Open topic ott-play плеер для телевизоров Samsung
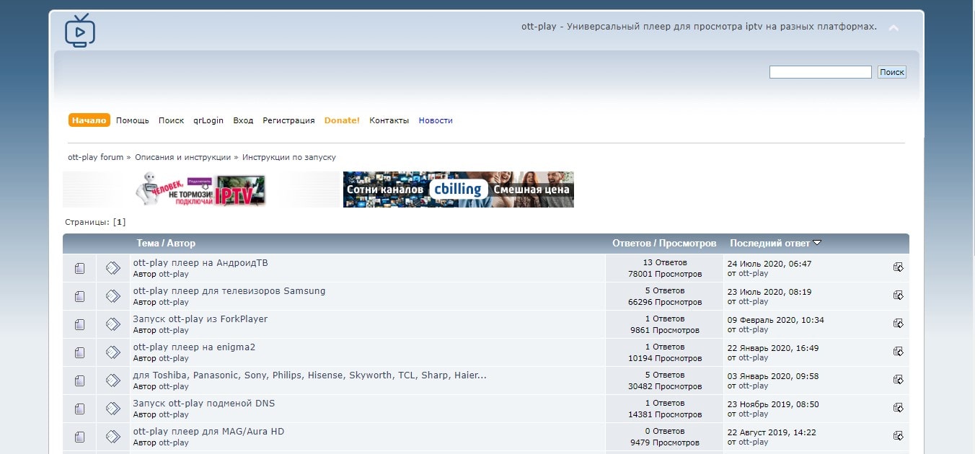Screen dimensions: 975x454 229,291
